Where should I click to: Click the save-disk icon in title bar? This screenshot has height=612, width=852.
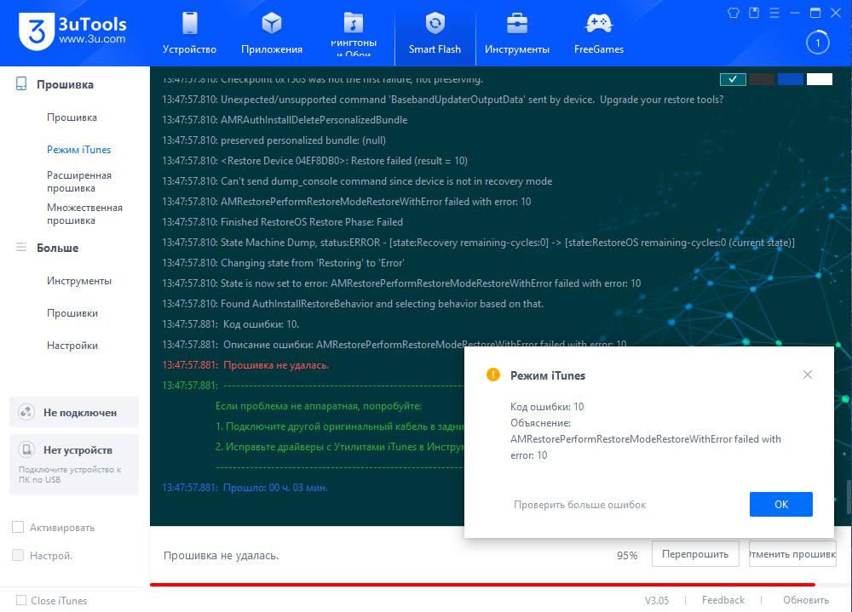pyautogui.click(x=754, y=13)
